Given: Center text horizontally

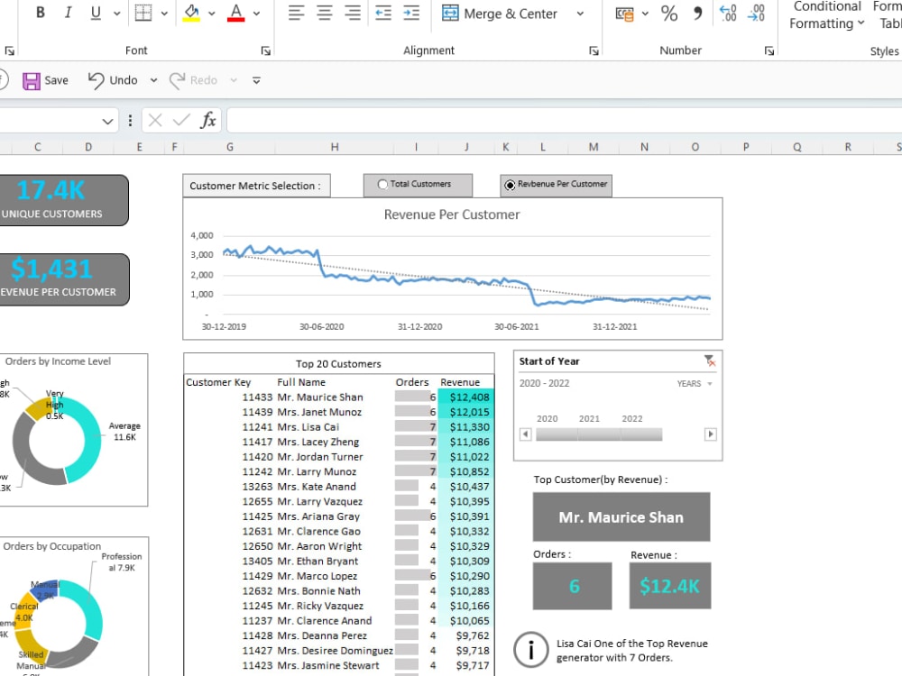Looking at the screenshot, I should [x=325, y=13].
